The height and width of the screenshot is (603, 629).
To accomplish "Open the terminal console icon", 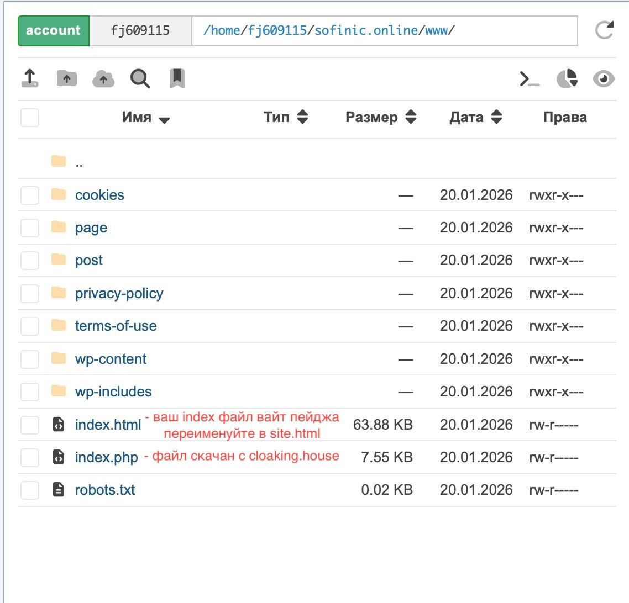I will (530, 79).
